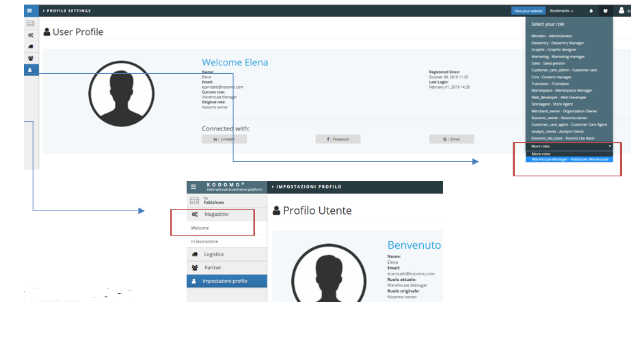Choose the Marketplace - Marketplace Manager role
Screen dimensions: 631x354
click(x=561, y=90)
